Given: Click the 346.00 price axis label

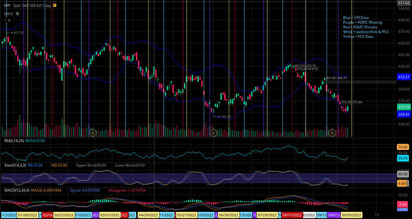Looking at the screenshot, I should [404, 124].
